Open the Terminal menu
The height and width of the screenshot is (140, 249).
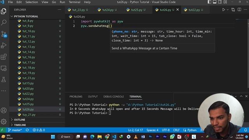(x=74, y=2)
